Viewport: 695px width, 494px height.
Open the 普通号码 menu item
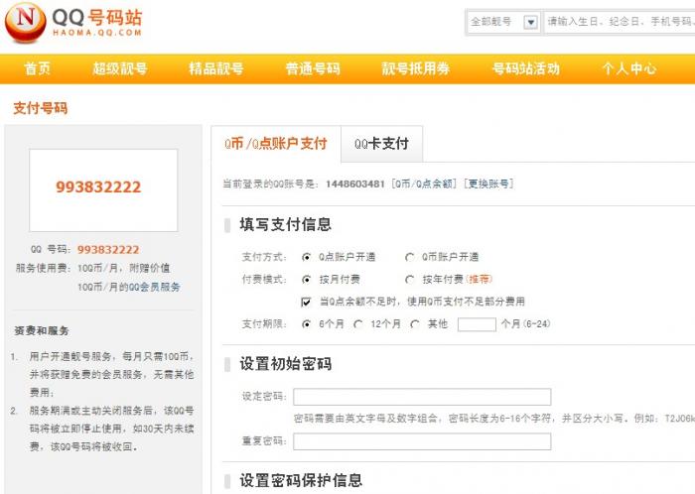tap(313, 68)
